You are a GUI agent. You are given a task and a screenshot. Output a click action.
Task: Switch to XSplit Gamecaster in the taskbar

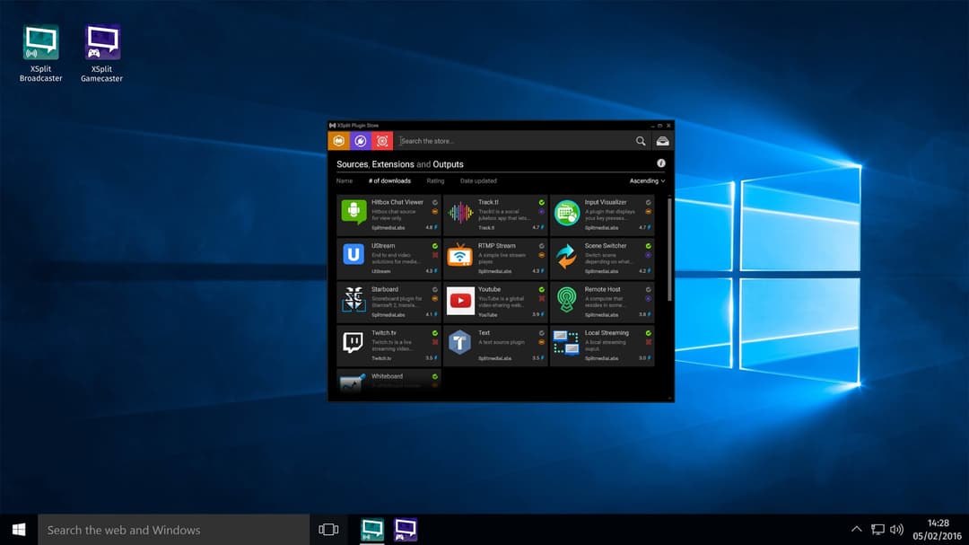(x=406, y=530)
